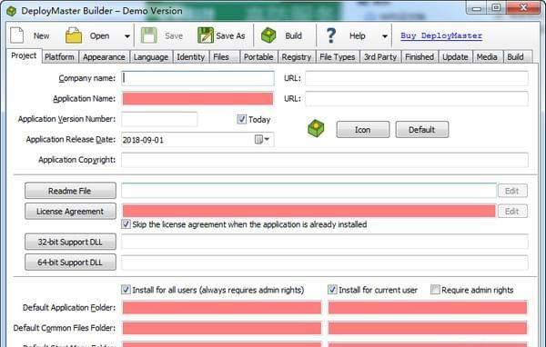This screenshot has height=347, width=546.
Task: Open the Identity tab
Action: (x=190, y=57)
